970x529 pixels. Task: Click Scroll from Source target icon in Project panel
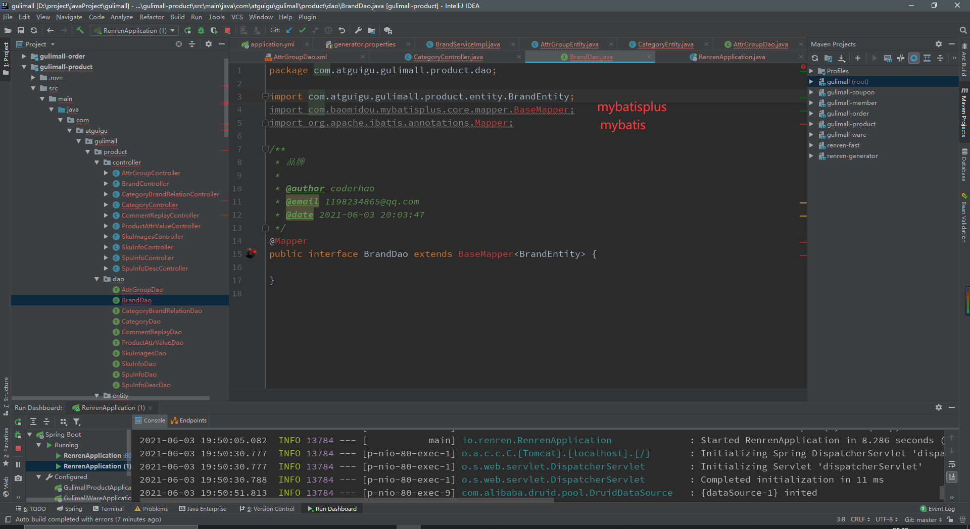coord(179,44)
